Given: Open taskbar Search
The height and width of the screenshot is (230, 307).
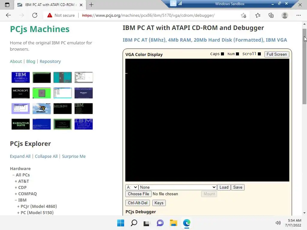Looking at the screenshot, I should (134, 223).
